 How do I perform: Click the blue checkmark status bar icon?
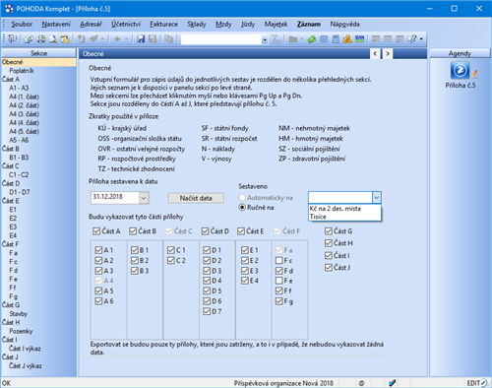tap(392, 383)
